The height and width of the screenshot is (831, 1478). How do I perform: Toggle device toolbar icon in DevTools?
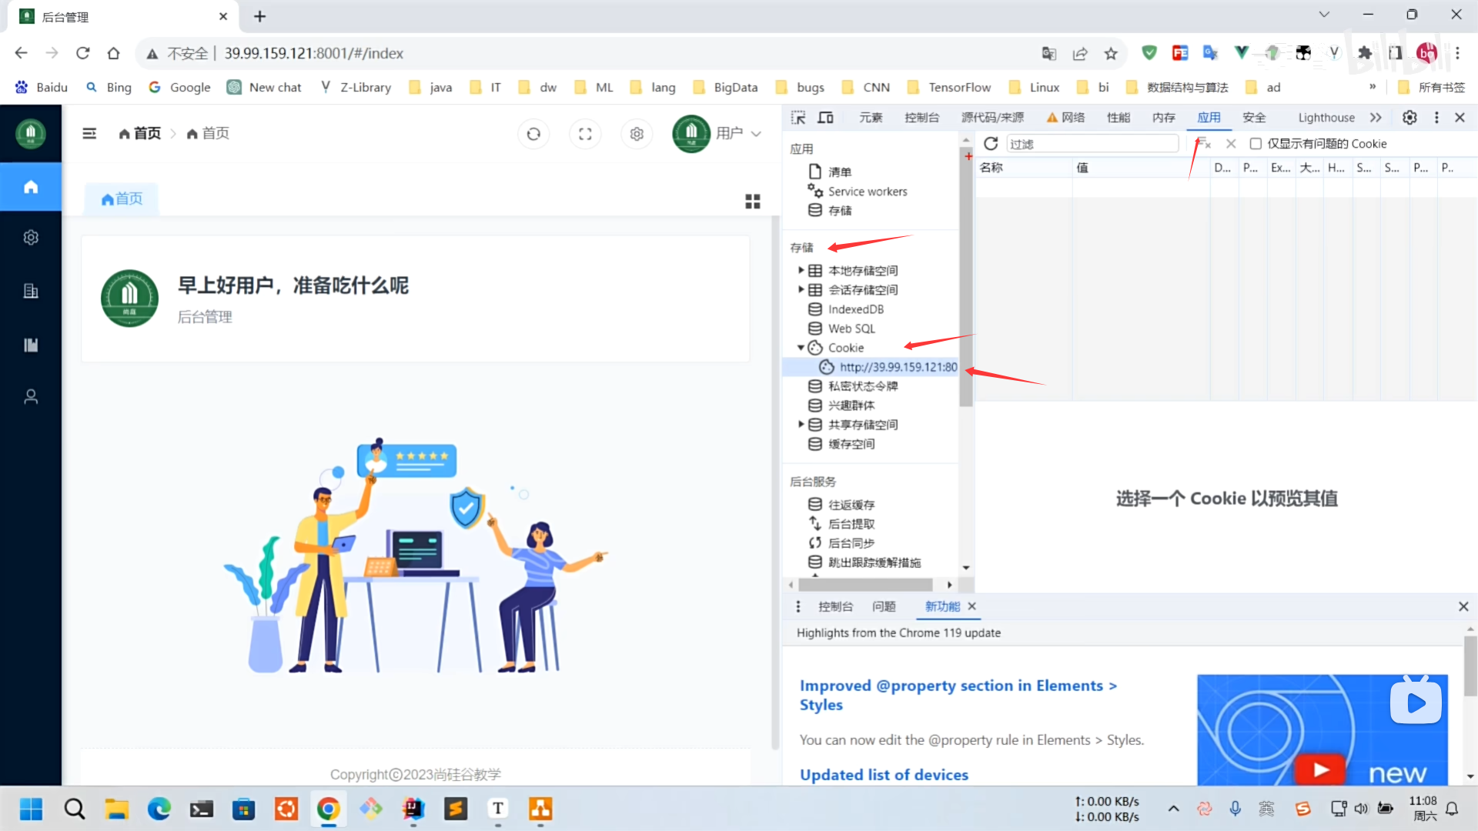click(x=825, y=118)
